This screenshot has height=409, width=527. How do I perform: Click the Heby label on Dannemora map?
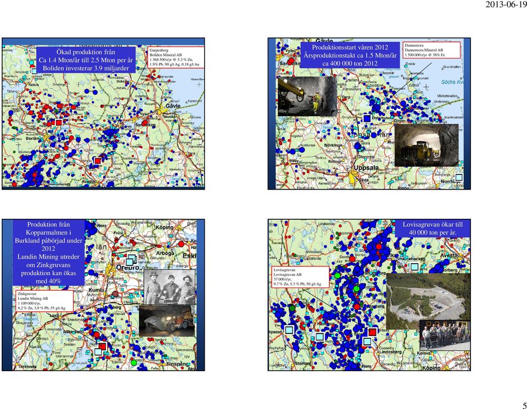click(x=294, y=161)
